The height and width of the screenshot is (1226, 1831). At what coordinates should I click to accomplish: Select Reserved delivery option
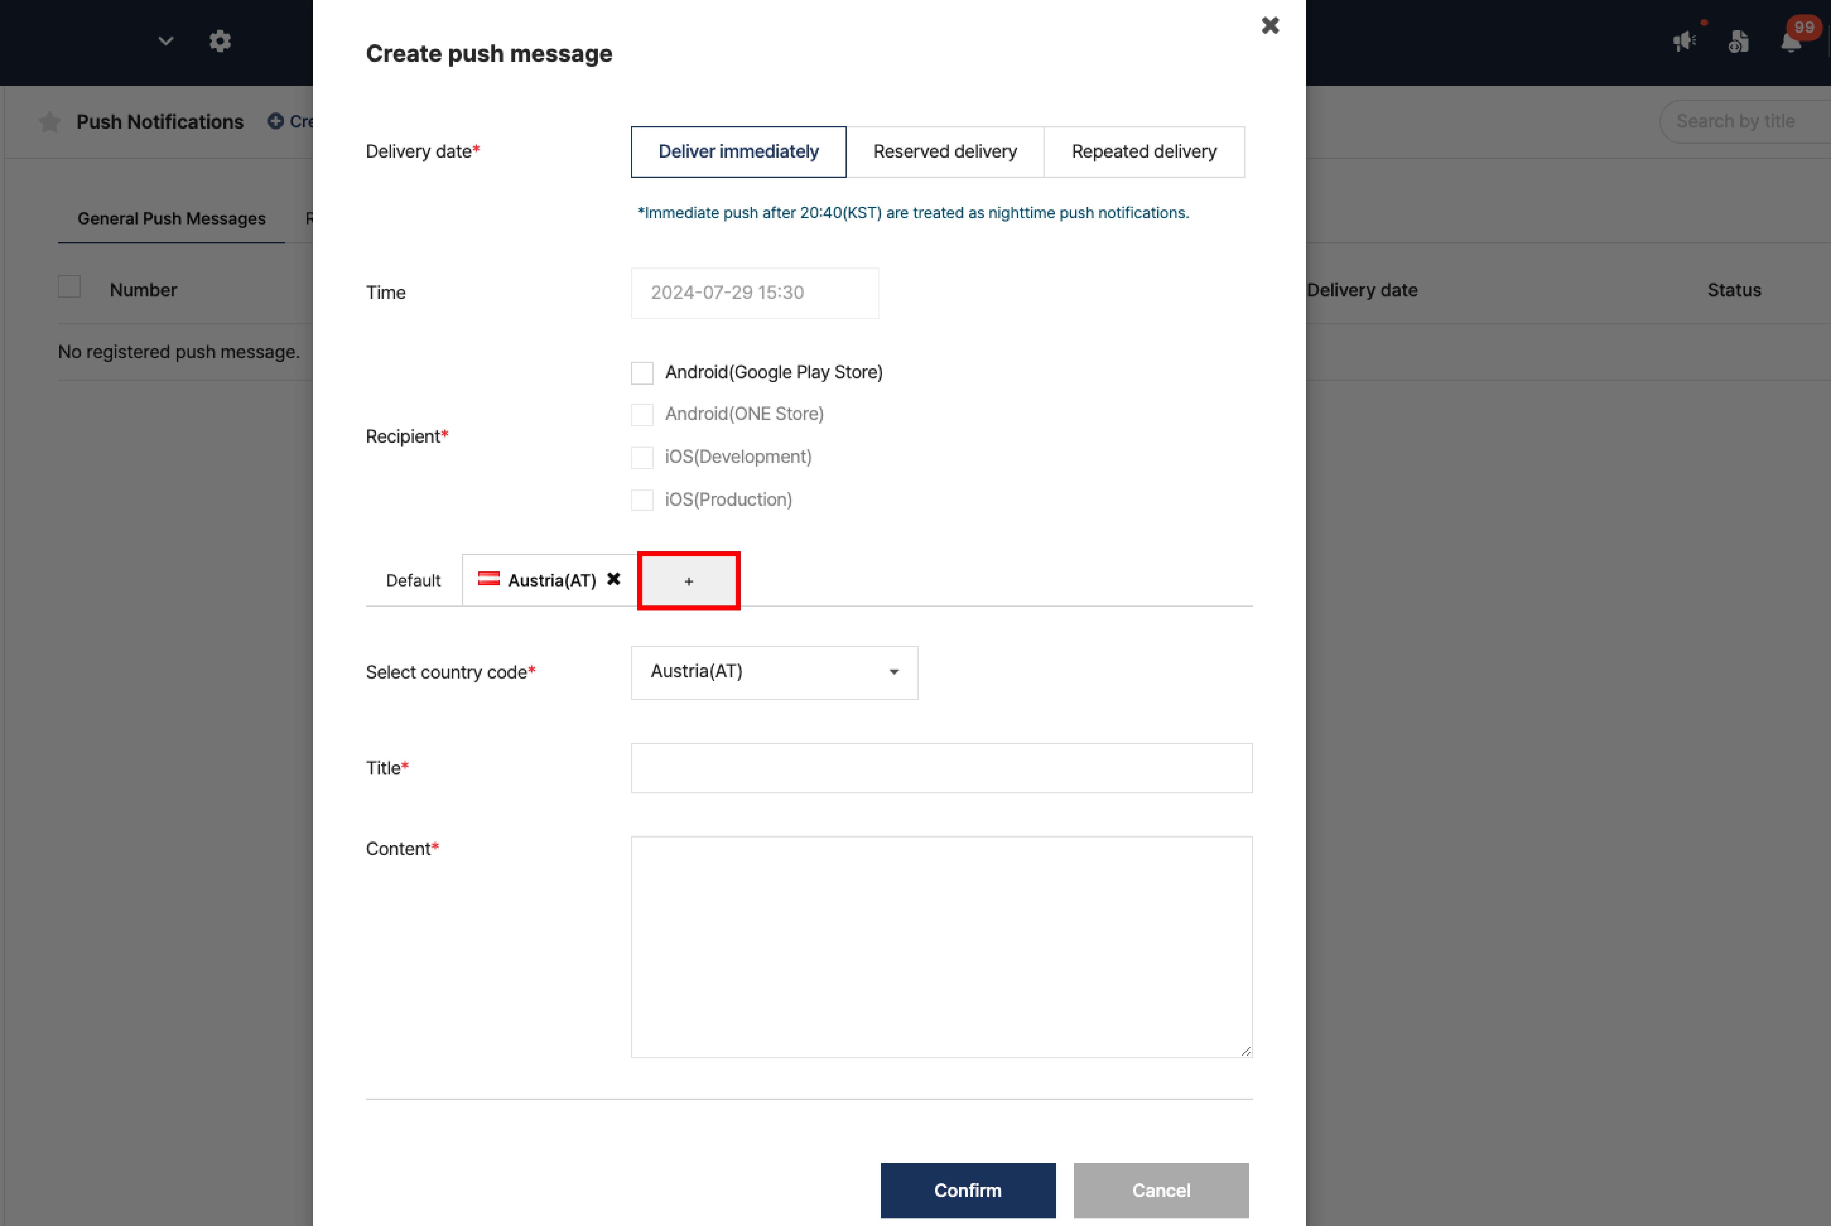(945, 152)
